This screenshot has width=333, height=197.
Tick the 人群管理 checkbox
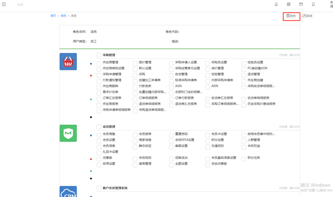click(243, 141)
